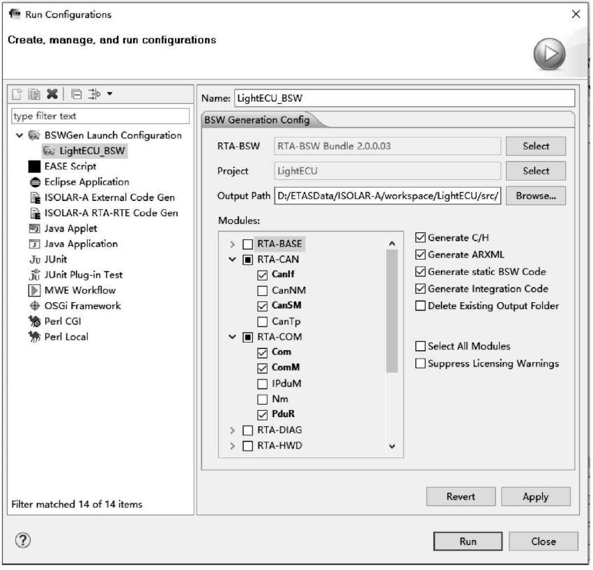Click Select button for RTA-BSW

point(537,147)
